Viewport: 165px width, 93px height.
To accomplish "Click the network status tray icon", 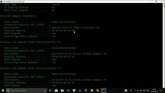I will [138, 90].
